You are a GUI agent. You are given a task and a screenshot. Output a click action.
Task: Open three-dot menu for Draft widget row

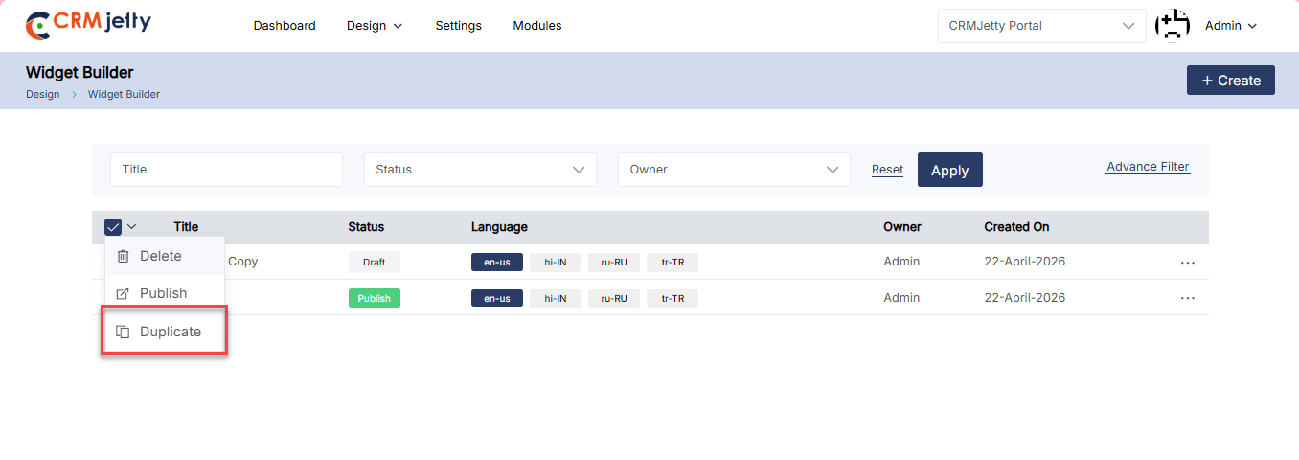1188,262
